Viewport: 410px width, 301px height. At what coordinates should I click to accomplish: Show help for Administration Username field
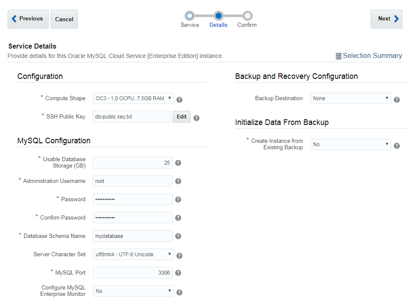178,181
